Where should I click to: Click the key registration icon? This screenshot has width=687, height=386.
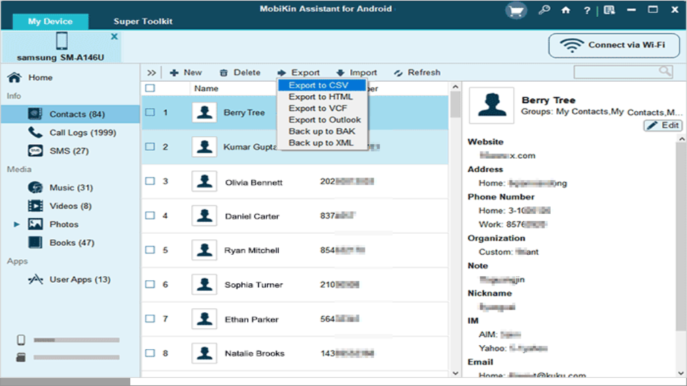point(544,9)
